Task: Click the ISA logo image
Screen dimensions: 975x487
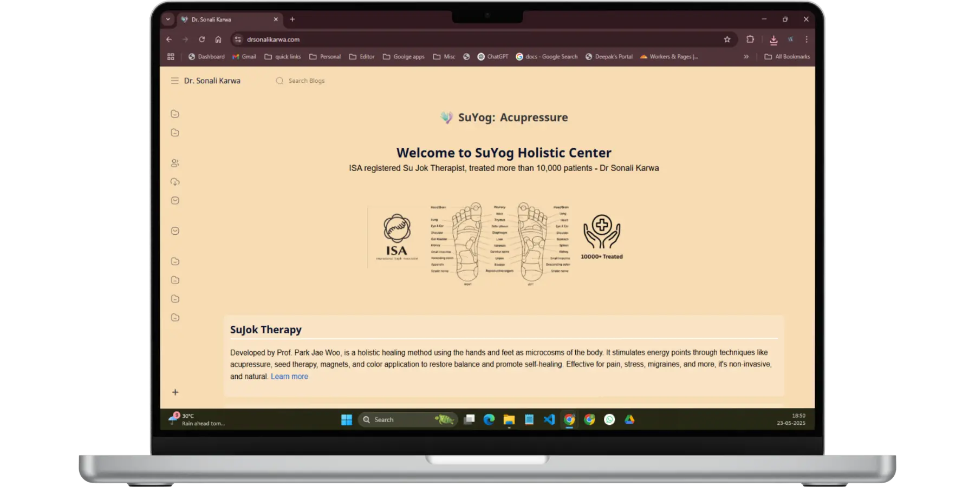Action: click(397, 236)
